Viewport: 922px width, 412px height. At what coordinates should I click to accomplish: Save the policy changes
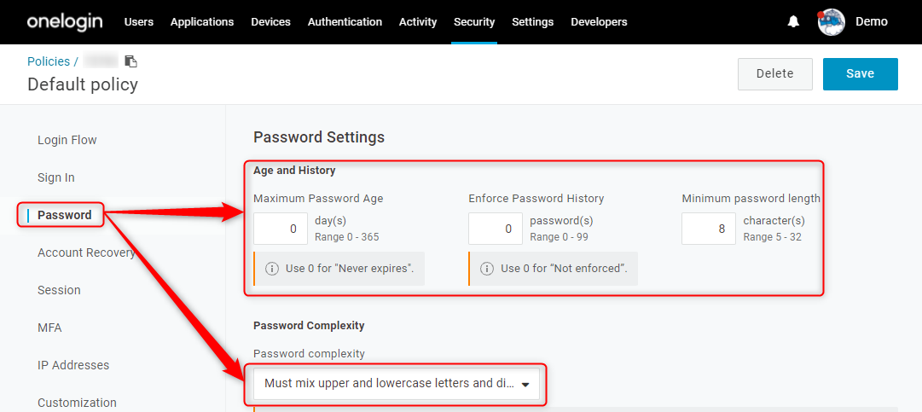pyautogui.click(x=861, y=74)
